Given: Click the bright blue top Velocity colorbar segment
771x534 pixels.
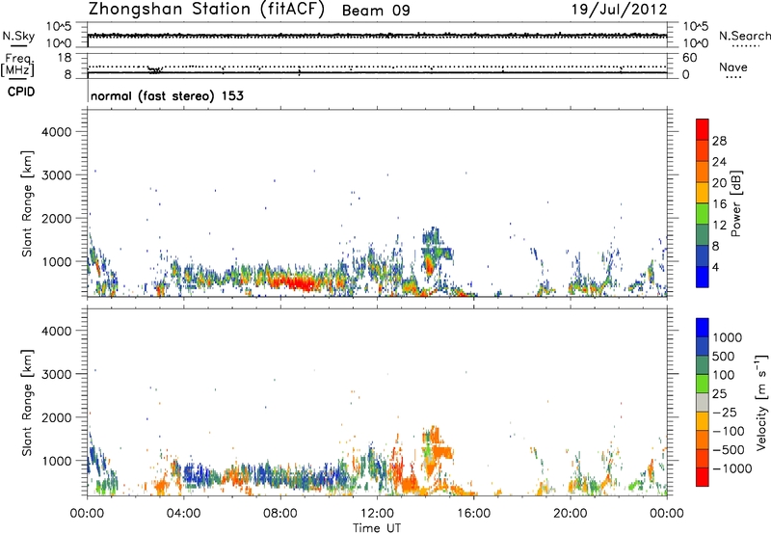Looking at the screenshot, I should [x=703, y=328].
